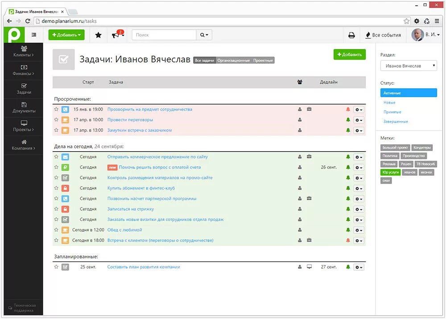Select the Все задачи filter tab

coord(205,60)
